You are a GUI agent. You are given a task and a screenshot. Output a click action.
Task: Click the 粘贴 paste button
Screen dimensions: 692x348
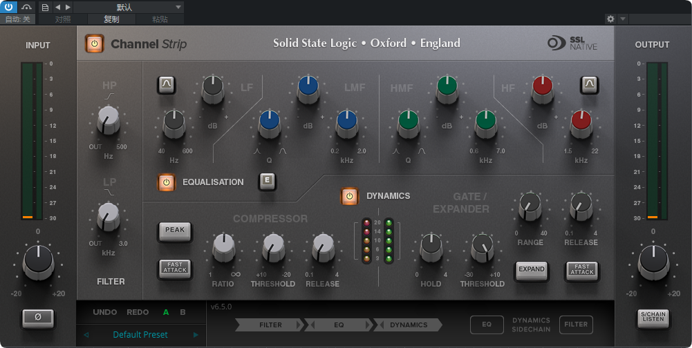pyautogui.click(x=160, y=19)
